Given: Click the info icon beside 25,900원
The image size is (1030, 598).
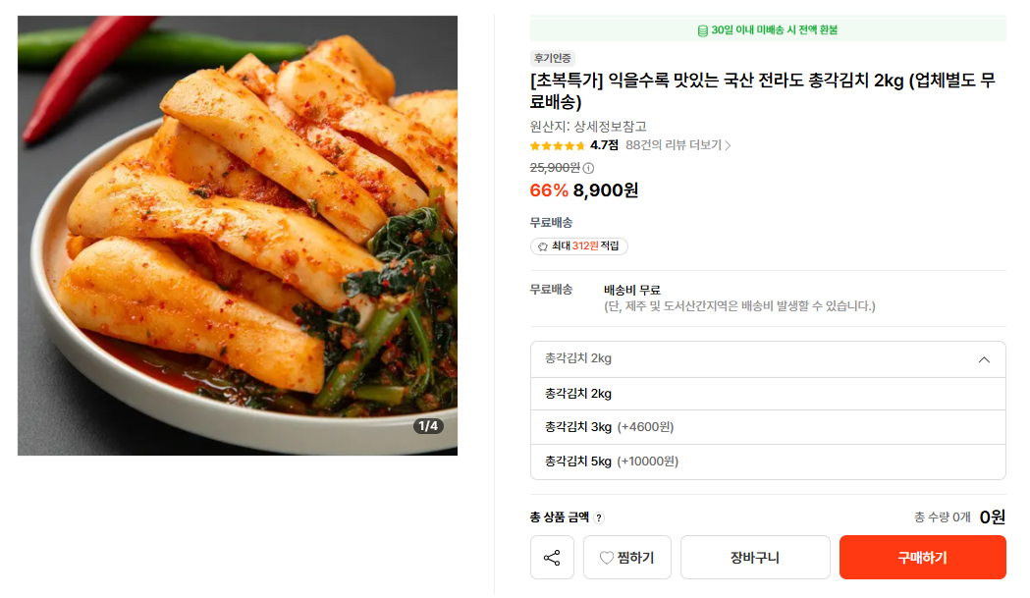Looking at the screenshot, I should click(x=588, y=168).
